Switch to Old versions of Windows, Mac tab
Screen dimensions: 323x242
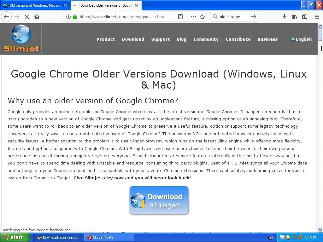[35, 5]
